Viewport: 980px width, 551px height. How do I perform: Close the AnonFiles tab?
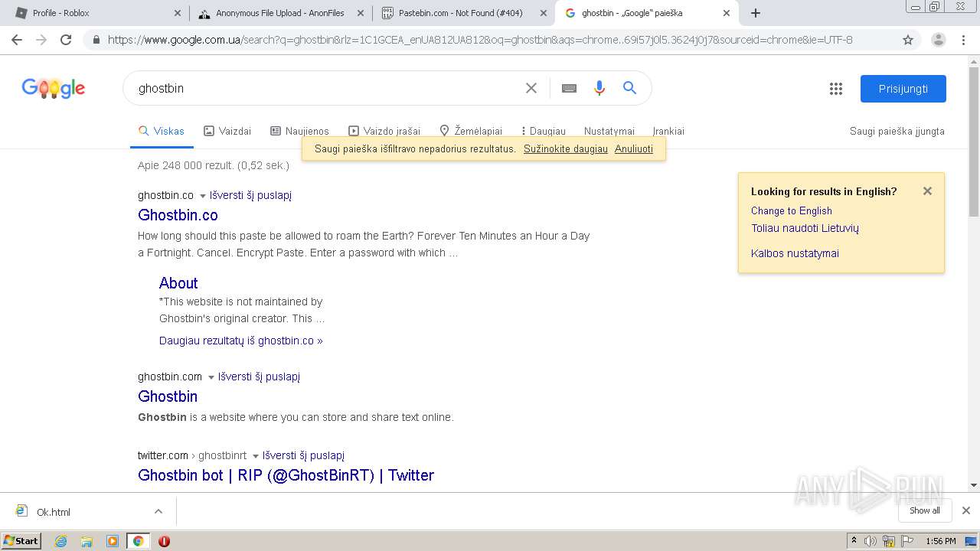360,13
